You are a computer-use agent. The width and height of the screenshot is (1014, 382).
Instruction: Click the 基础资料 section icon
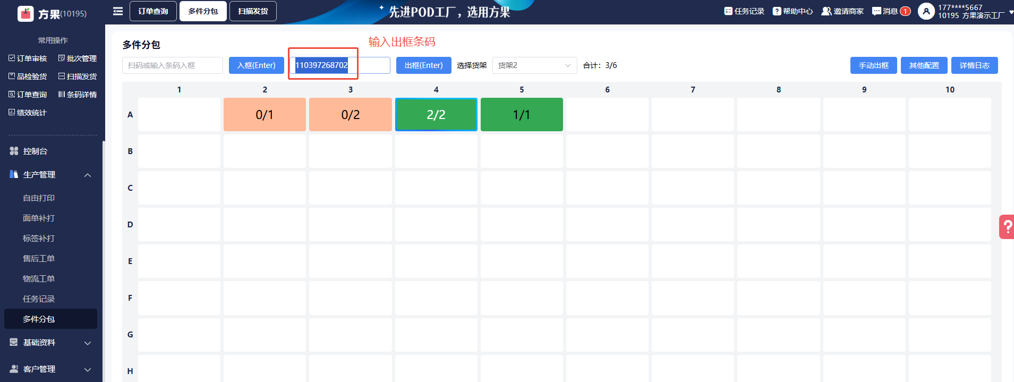tap(14, 343)
